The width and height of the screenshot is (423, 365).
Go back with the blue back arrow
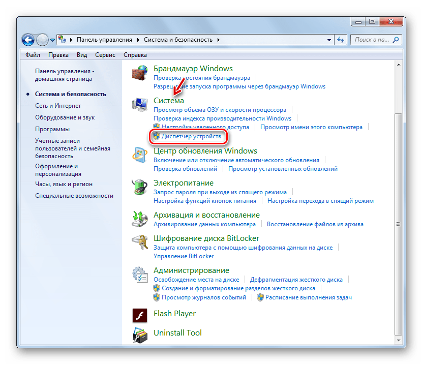coord(28,40)
